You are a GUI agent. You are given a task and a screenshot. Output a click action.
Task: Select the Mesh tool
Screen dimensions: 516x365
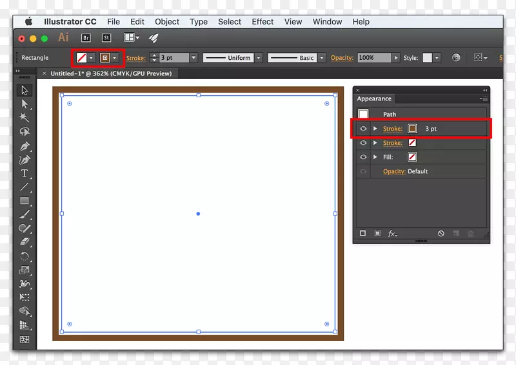pyautogui.click(x=25, y=339)
